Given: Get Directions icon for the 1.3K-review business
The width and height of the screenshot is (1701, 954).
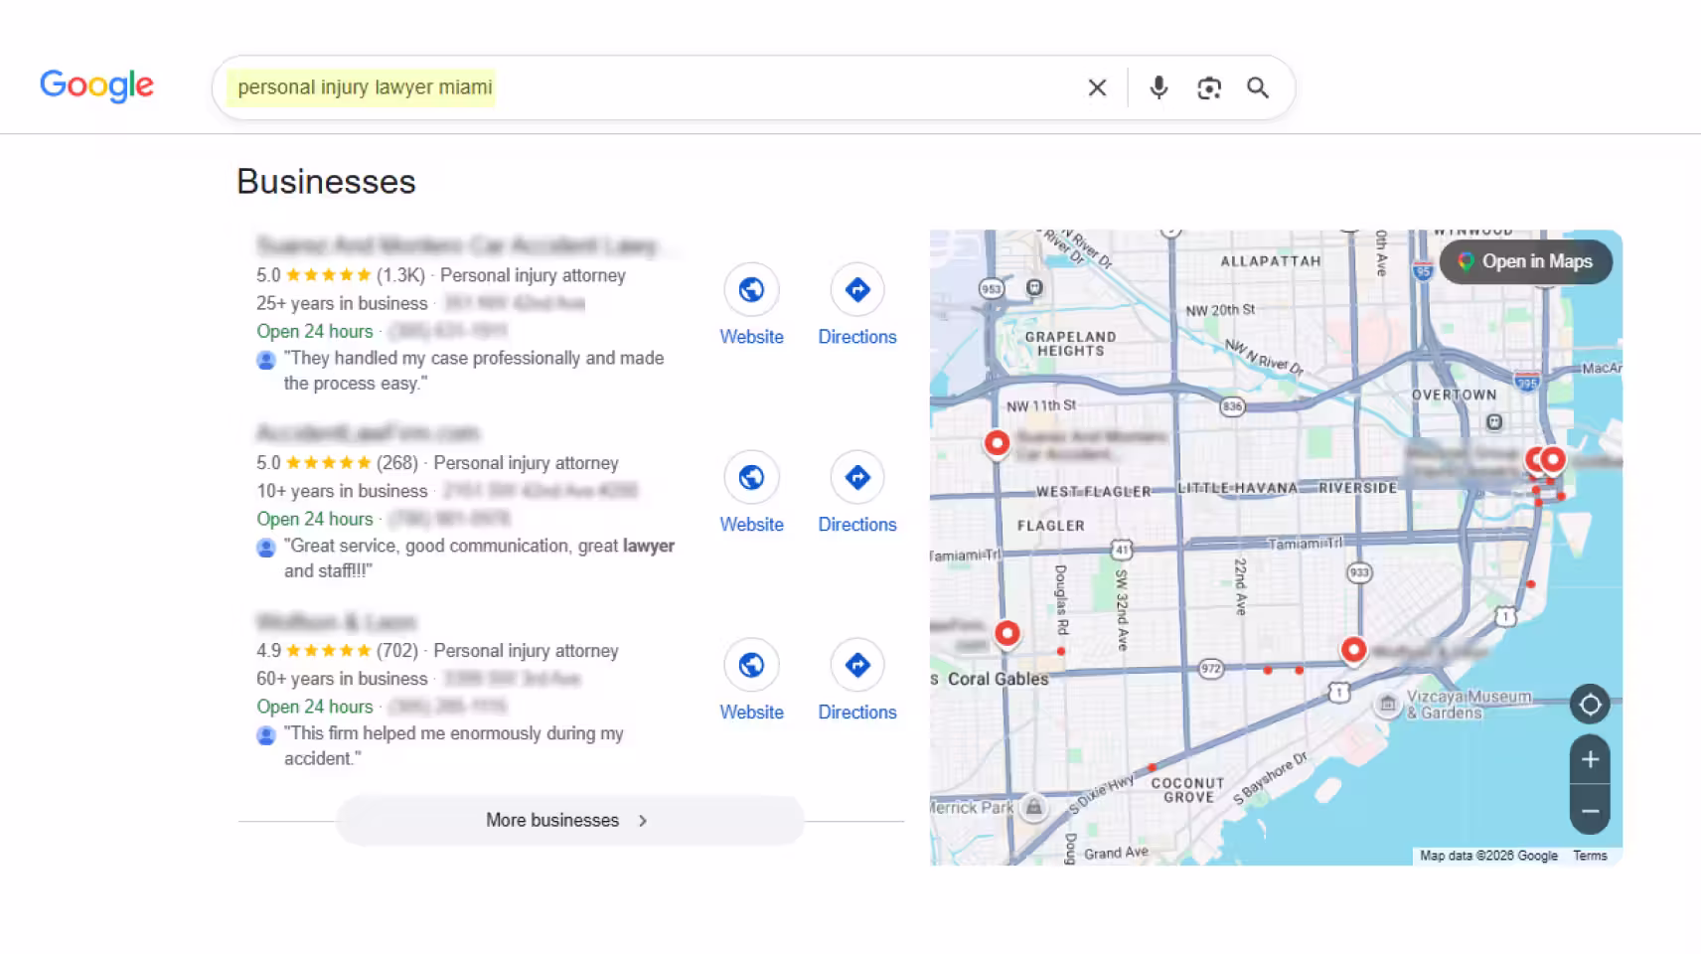Looking at the screenshot, I should point(857,290).
